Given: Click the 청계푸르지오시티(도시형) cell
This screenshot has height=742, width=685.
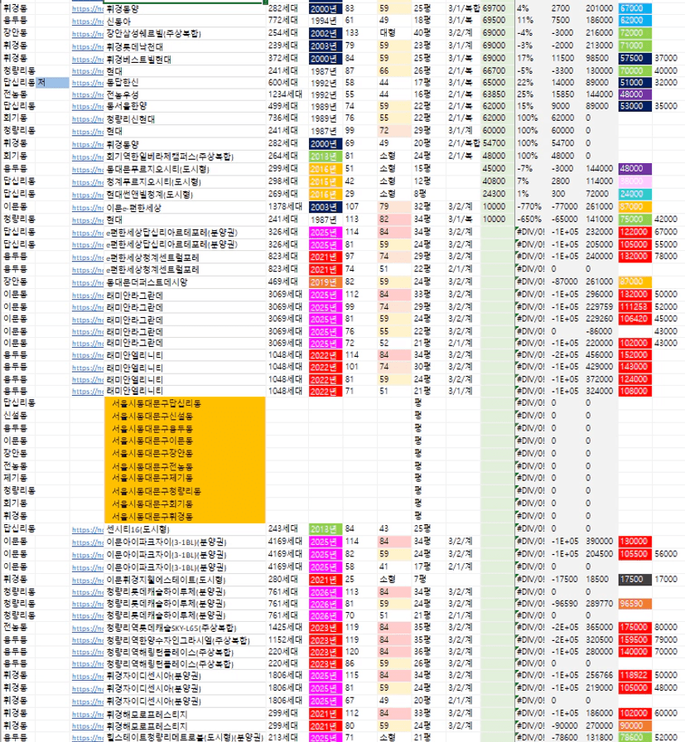Looking at the screenshot, I should pyautogui.click(x=185, y=181).
